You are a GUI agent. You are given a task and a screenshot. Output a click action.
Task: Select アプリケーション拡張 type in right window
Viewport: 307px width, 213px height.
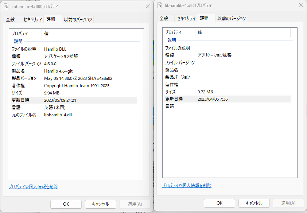coord(215,55)
